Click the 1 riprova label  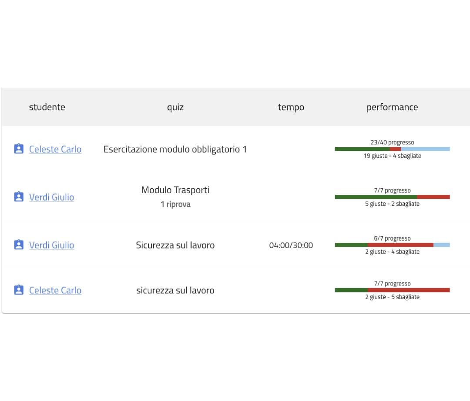[175, 204]
